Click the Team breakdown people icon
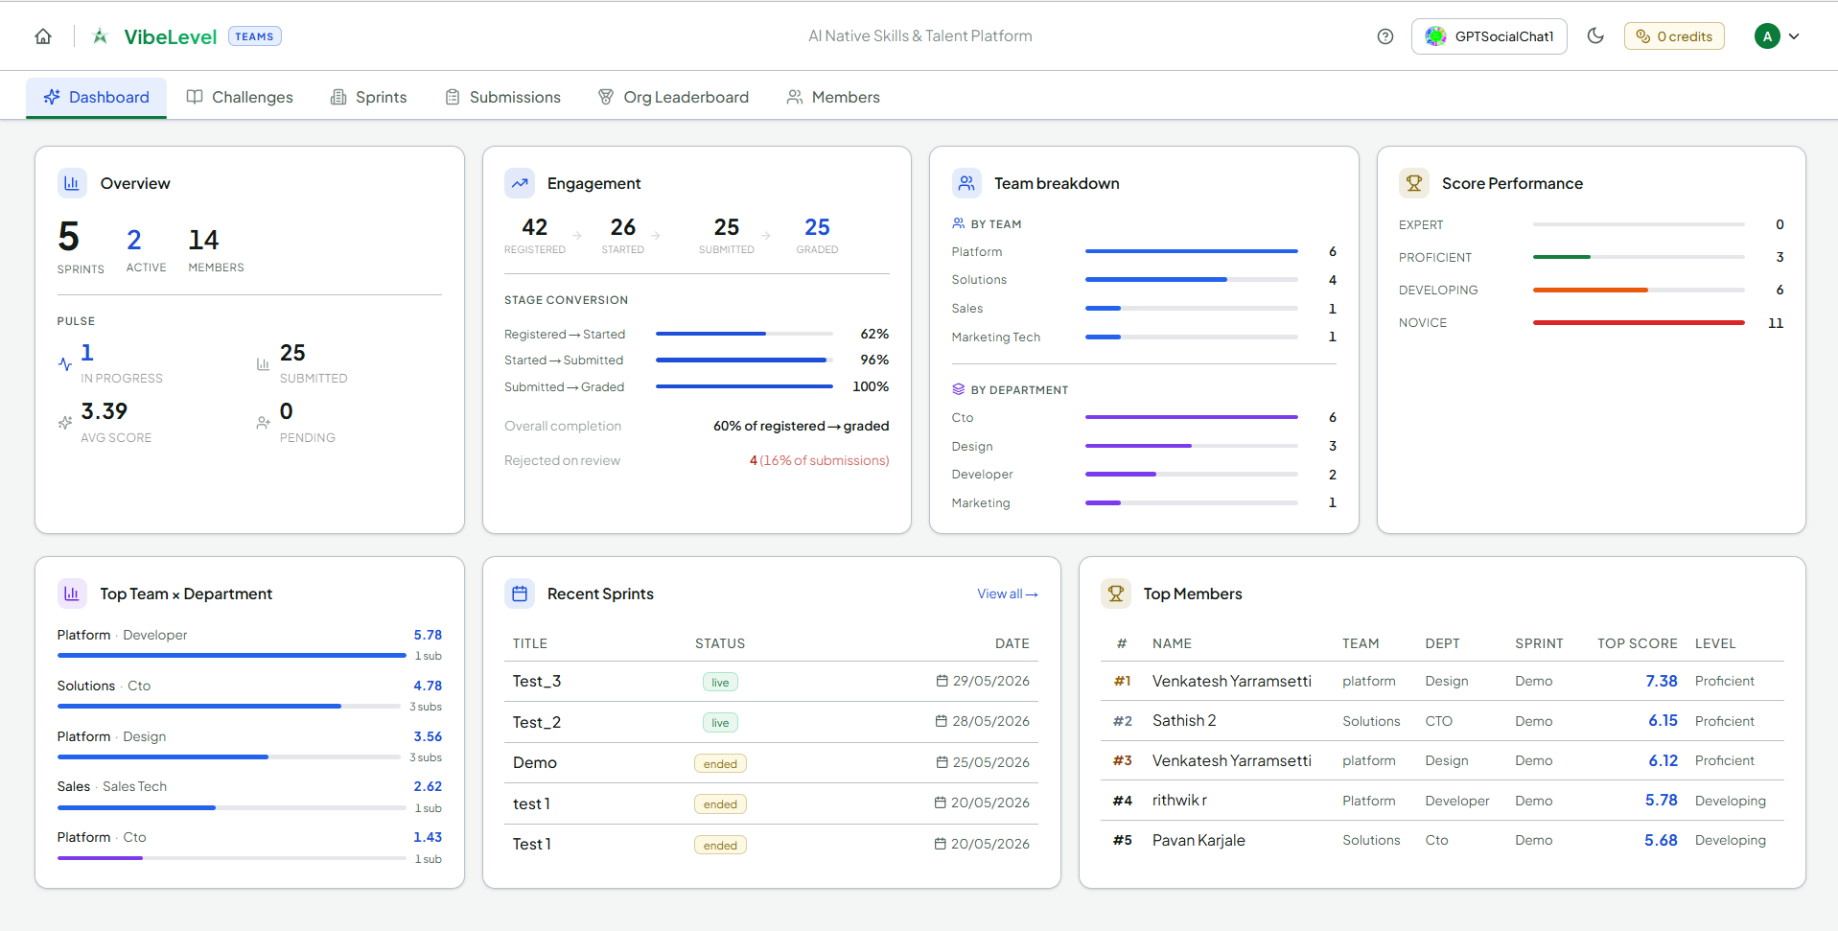 pyautogui.click(x=966, y=183)
